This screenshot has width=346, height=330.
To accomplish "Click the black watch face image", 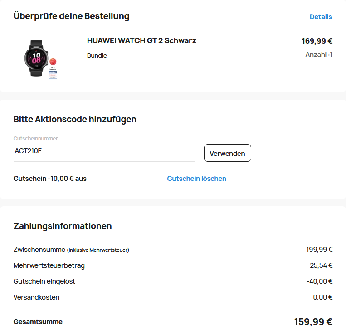I will 36,58.
